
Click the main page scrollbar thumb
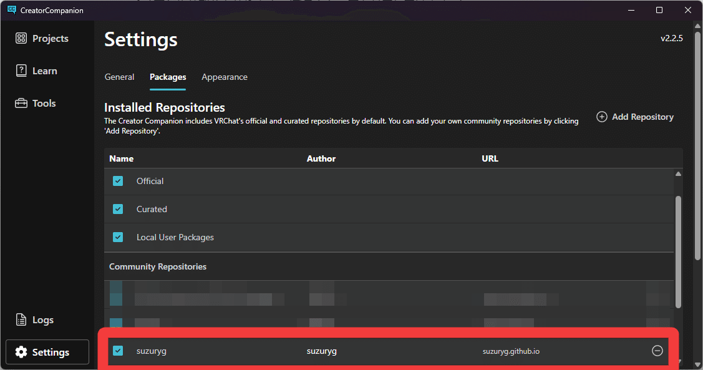point(697,145)
